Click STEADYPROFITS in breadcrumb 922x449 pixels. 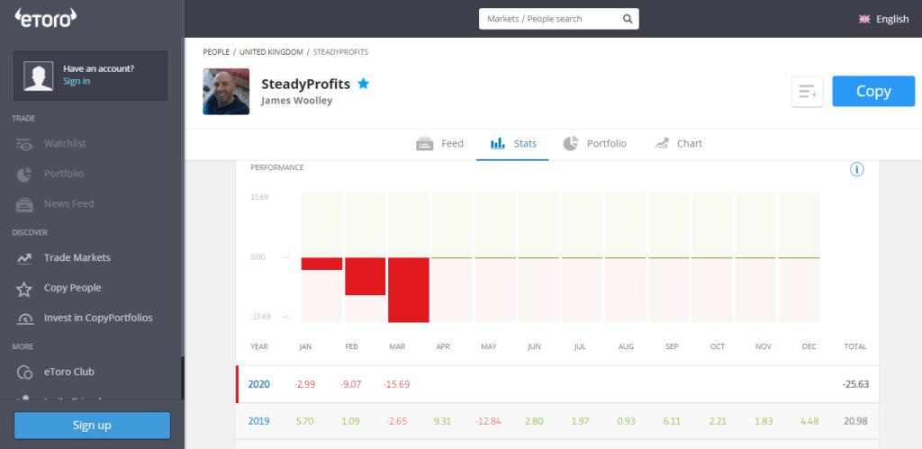coord(340,52)
